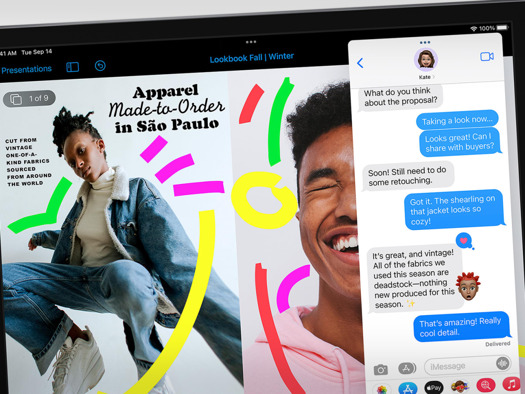Tap the red-haired memoji sticker
The height and width of the screenshot is (394, 525).
pos(468,286)
